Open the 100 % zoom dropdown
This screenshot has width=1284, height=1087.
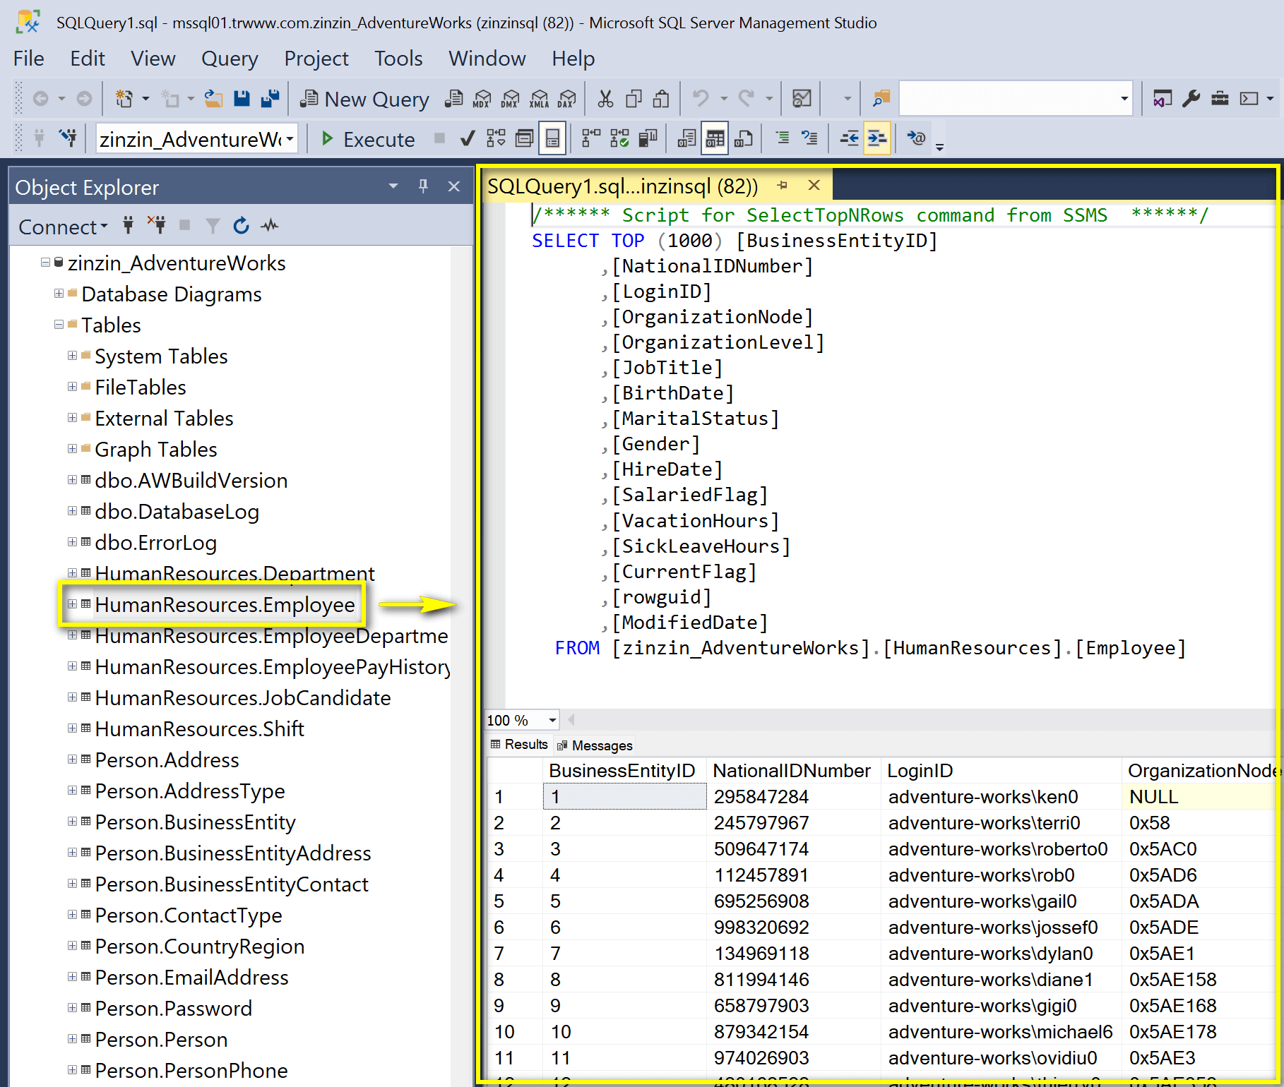coord(552,720)
